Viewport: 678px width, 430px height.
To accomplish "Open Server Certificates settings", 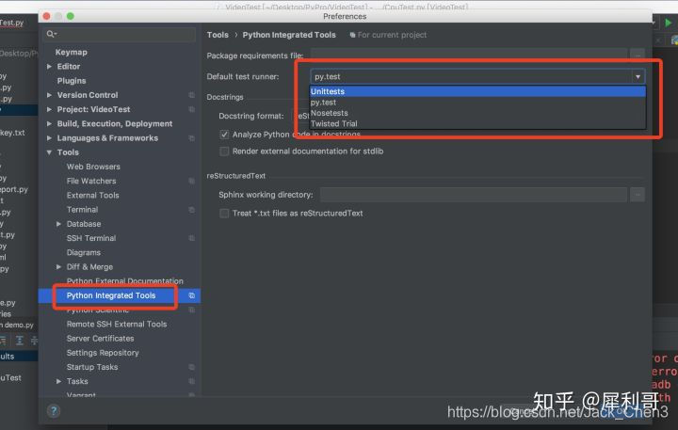I will coord(101,339).
